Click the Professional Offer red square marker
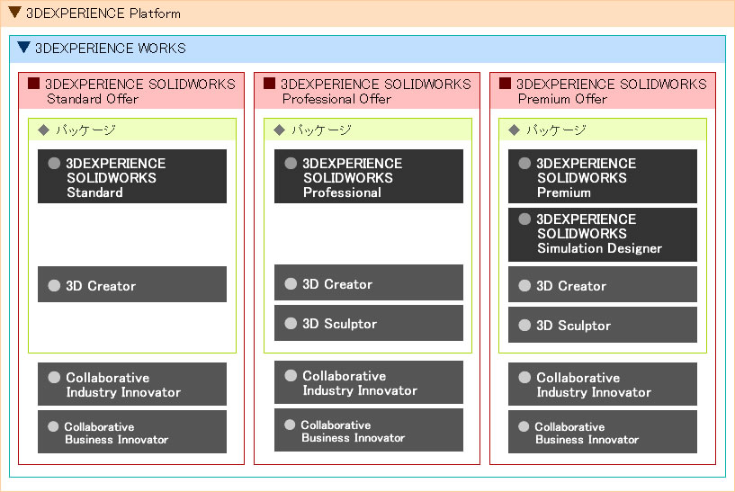This screenshot has height=492, width=735. 269,84
